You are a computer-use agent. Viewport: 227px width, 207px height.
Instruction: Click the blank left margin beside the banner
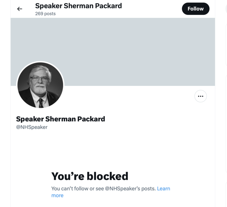5,52
